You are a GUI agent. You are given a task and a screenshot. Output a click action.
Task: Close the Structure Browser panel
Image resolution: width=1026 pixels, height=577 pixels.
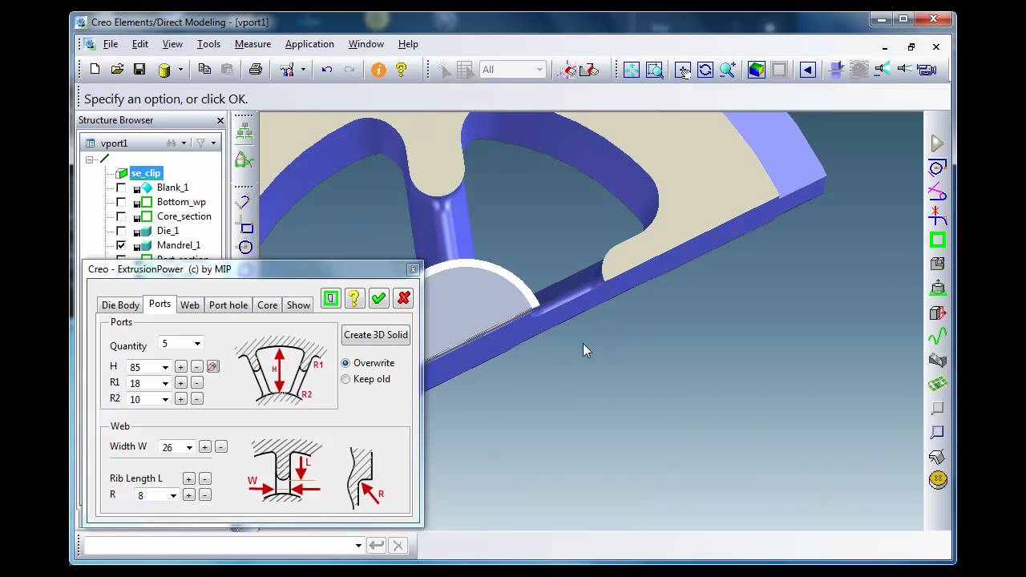(220, 120)
